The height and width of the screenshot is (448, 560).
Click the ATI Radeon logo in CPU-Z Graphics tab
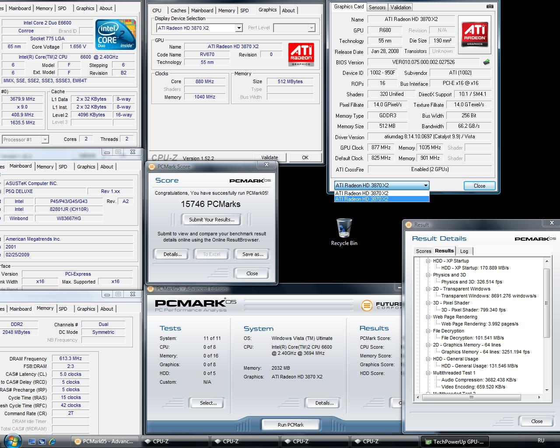click(301, 55)
